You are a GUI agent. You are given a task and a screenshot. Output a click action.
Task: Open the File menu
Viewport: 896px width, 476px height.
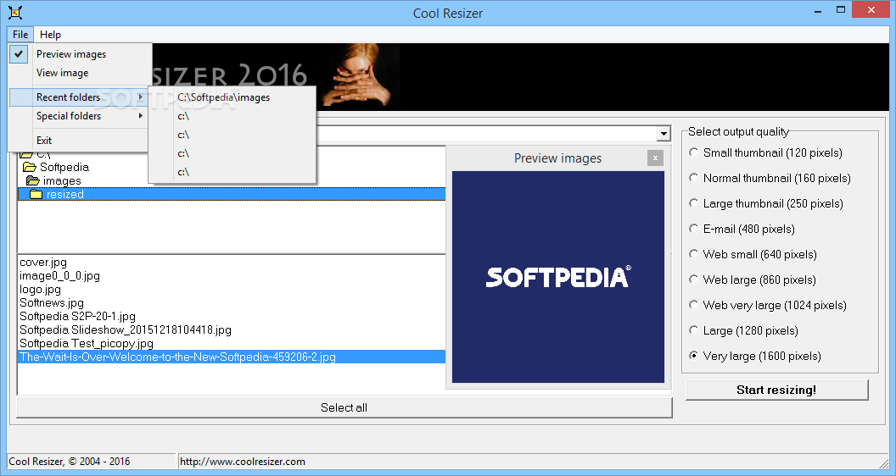pyautogui.click(x=20, y=34)
